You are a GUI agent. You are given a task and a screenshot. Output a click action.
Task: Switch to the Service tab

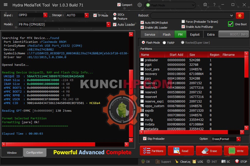150,34
